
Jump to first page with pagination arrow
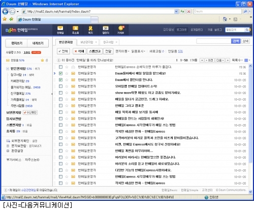(x=202, y=61)
